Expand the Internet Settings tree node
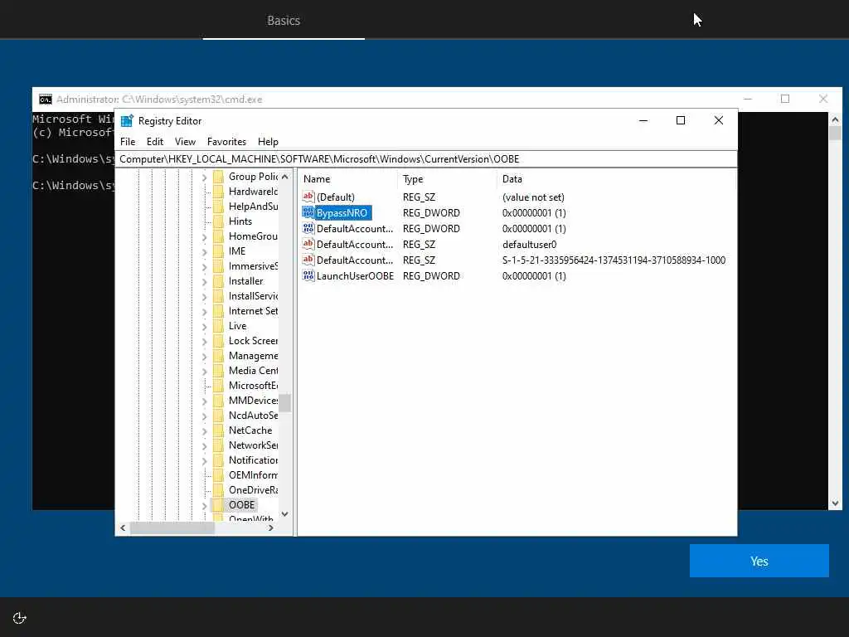 tap(204, 312)
